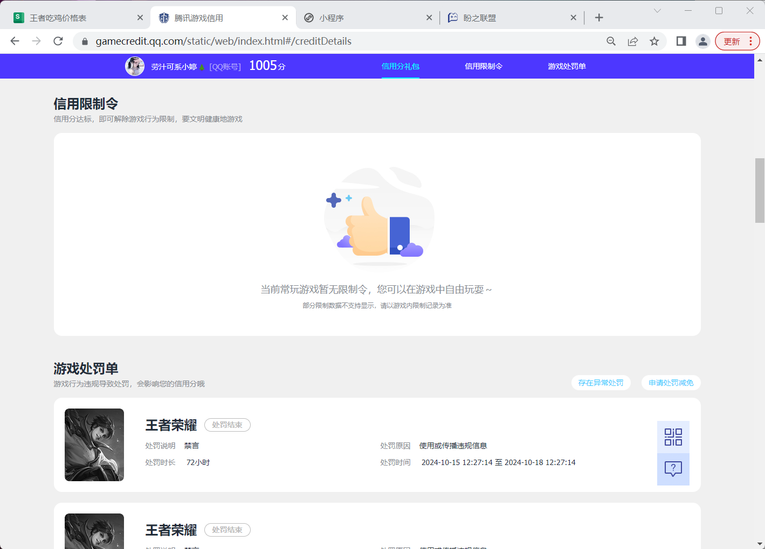Open help question icon on first penalty card

(673, 469)
